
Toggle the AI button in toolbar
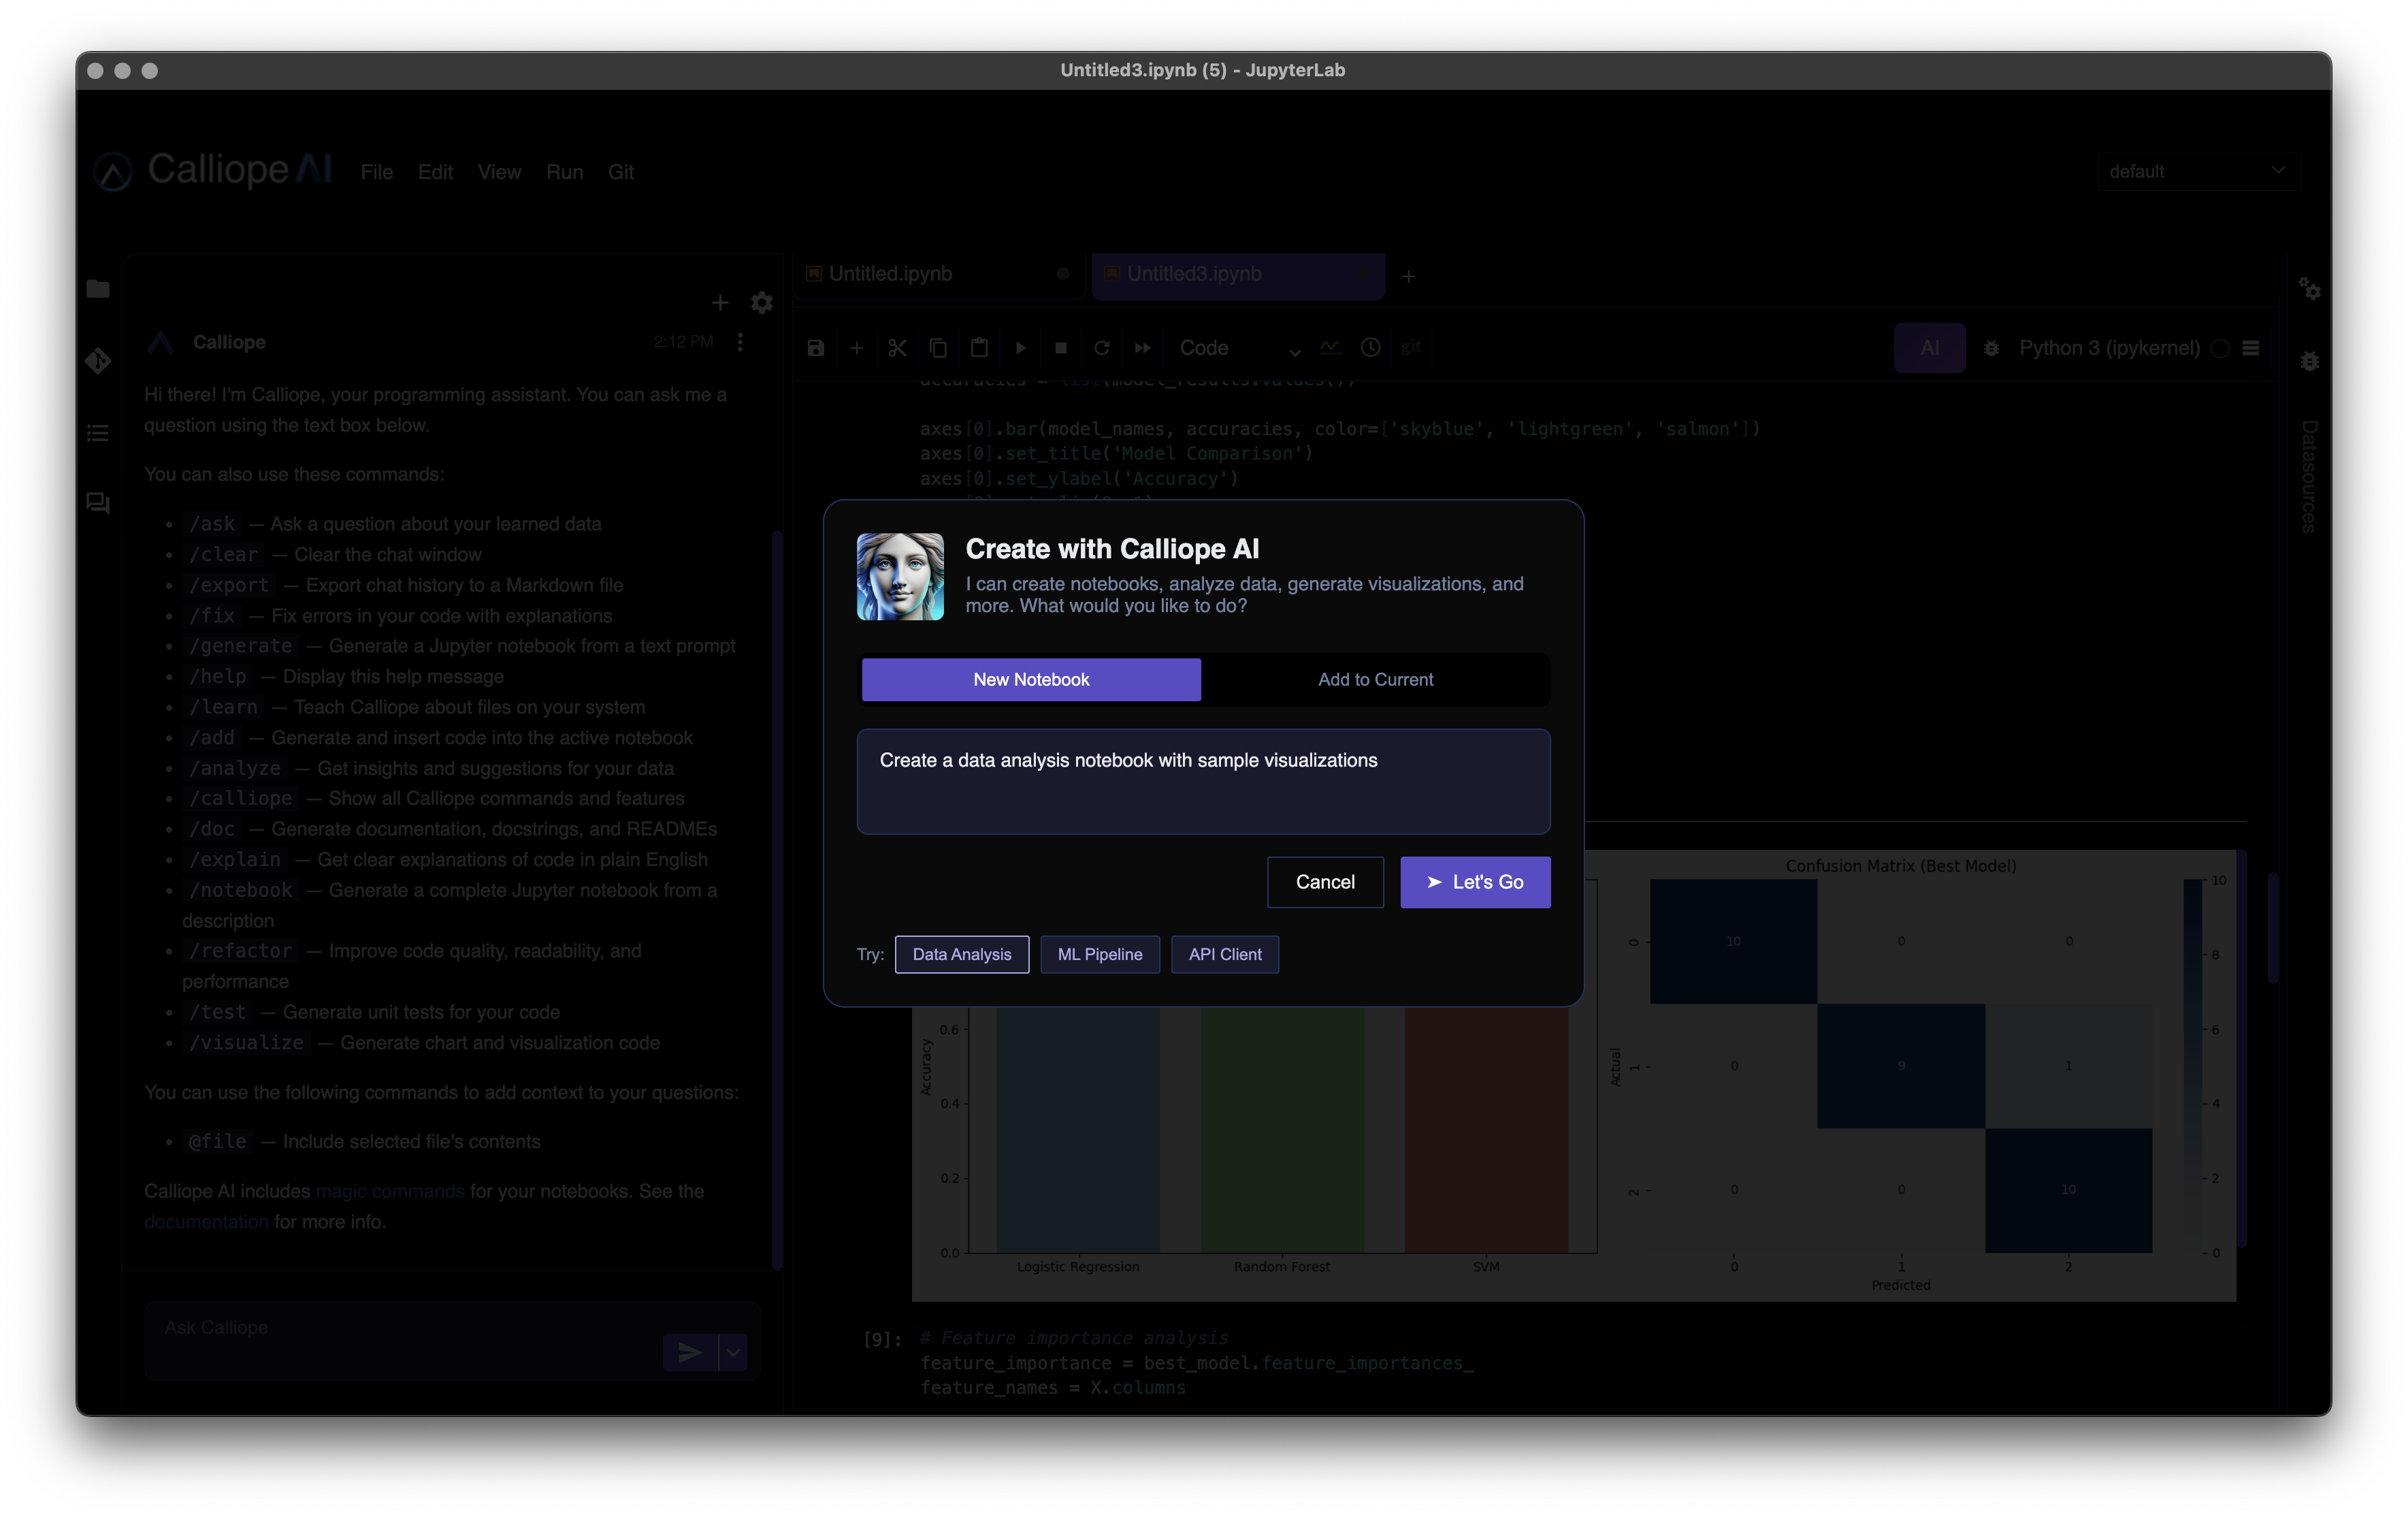click(x=1929, y=347)
